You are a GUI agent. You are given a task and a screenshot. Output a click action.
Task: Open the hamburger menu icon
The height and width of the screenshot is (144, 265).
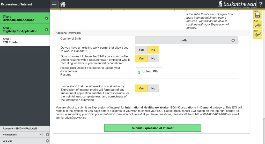click(54, 4)
